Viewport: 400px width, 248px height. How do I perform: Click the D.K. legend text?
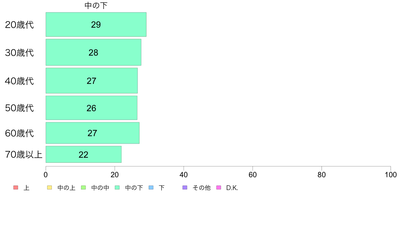232,188
